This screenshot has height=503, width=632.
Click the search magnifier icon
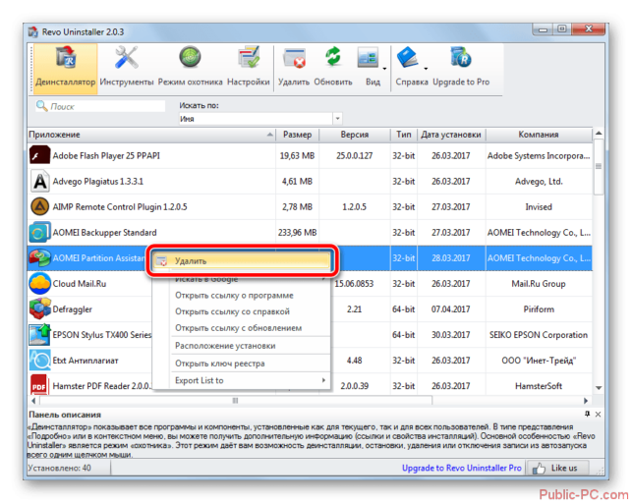point(41,106)
